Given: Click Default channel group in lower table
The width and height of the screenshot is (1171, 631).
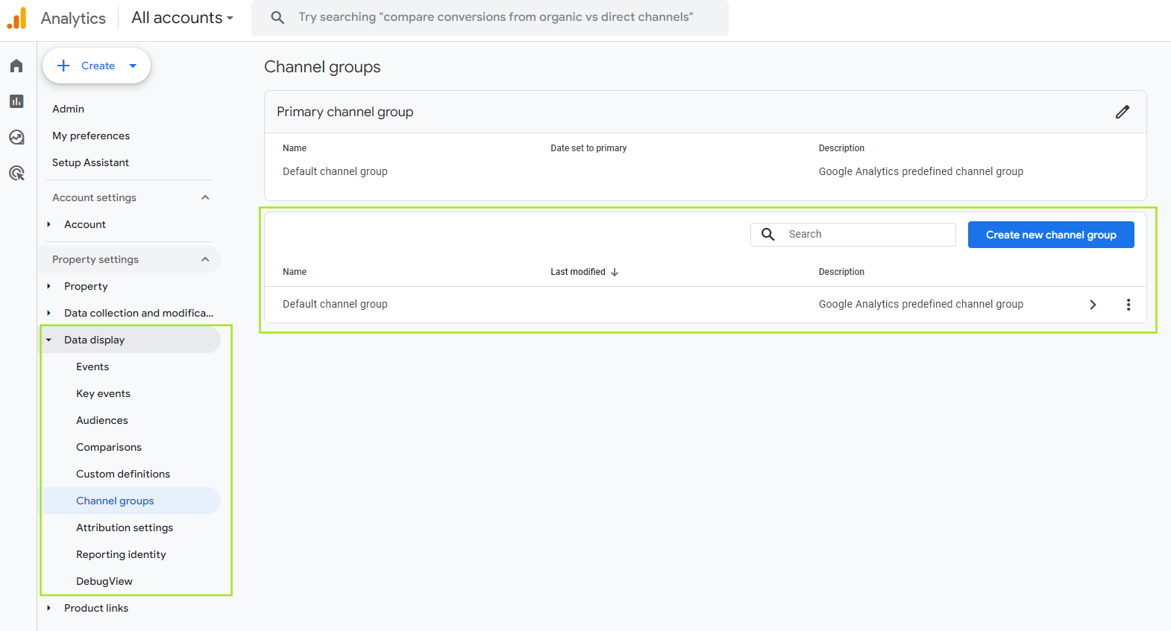Looking at the screenshot, I should (335, 304).
